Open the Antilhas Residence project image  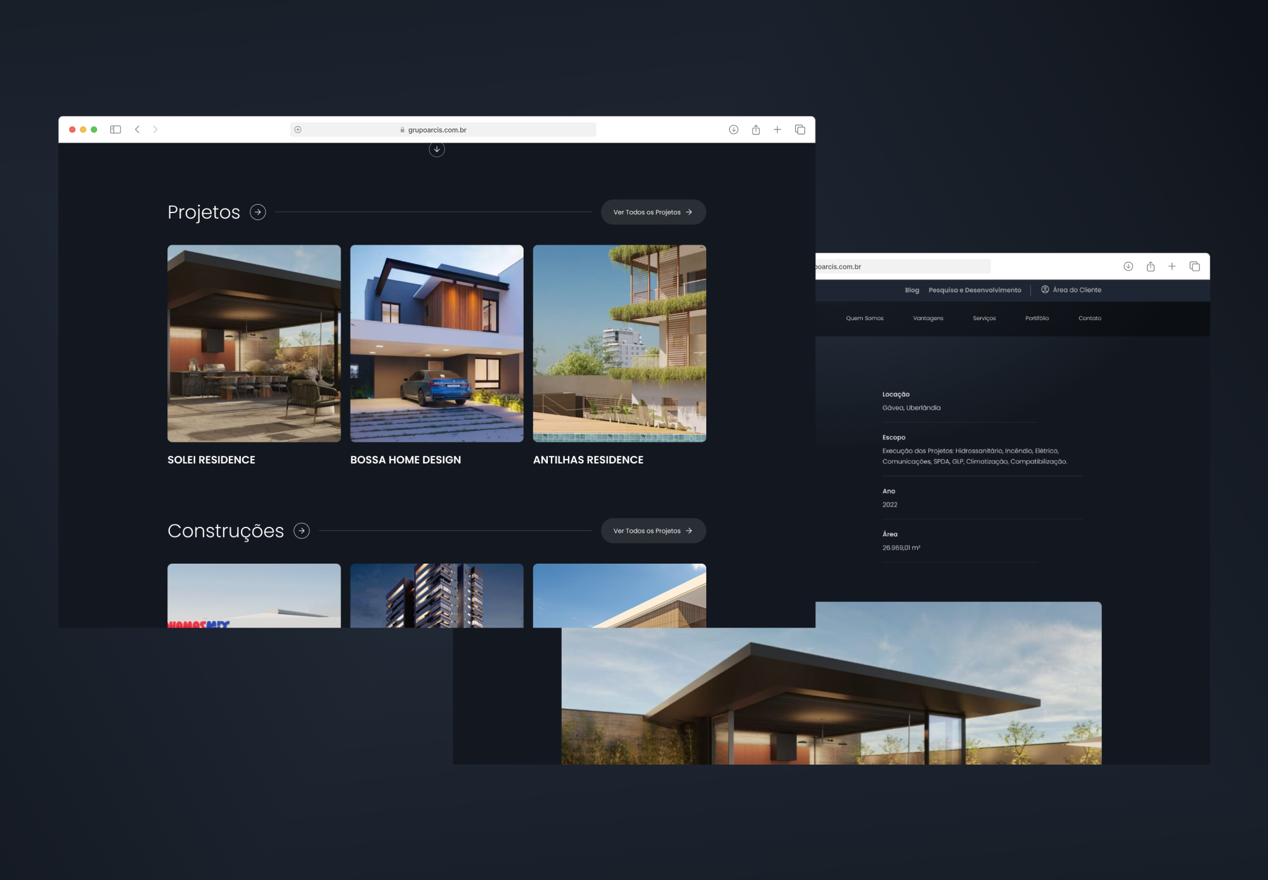pos(619,343)
